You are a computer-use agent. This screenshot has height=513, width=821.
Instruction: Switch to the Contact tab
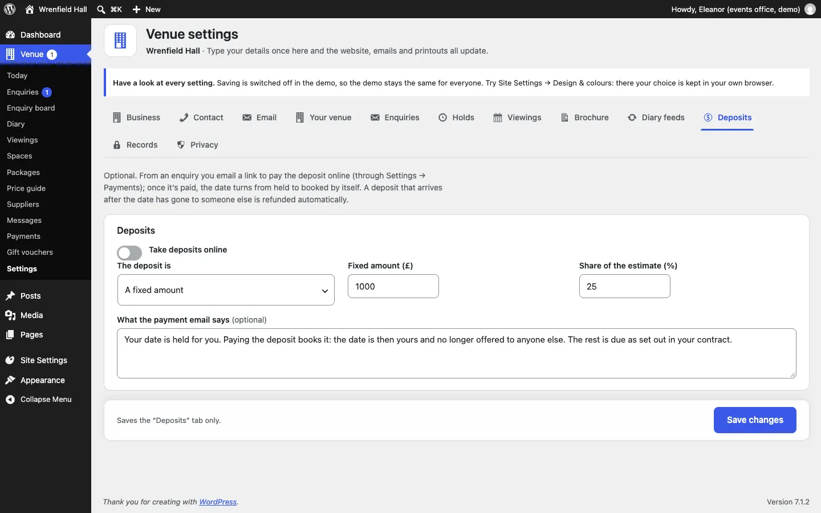click(201, 117)
